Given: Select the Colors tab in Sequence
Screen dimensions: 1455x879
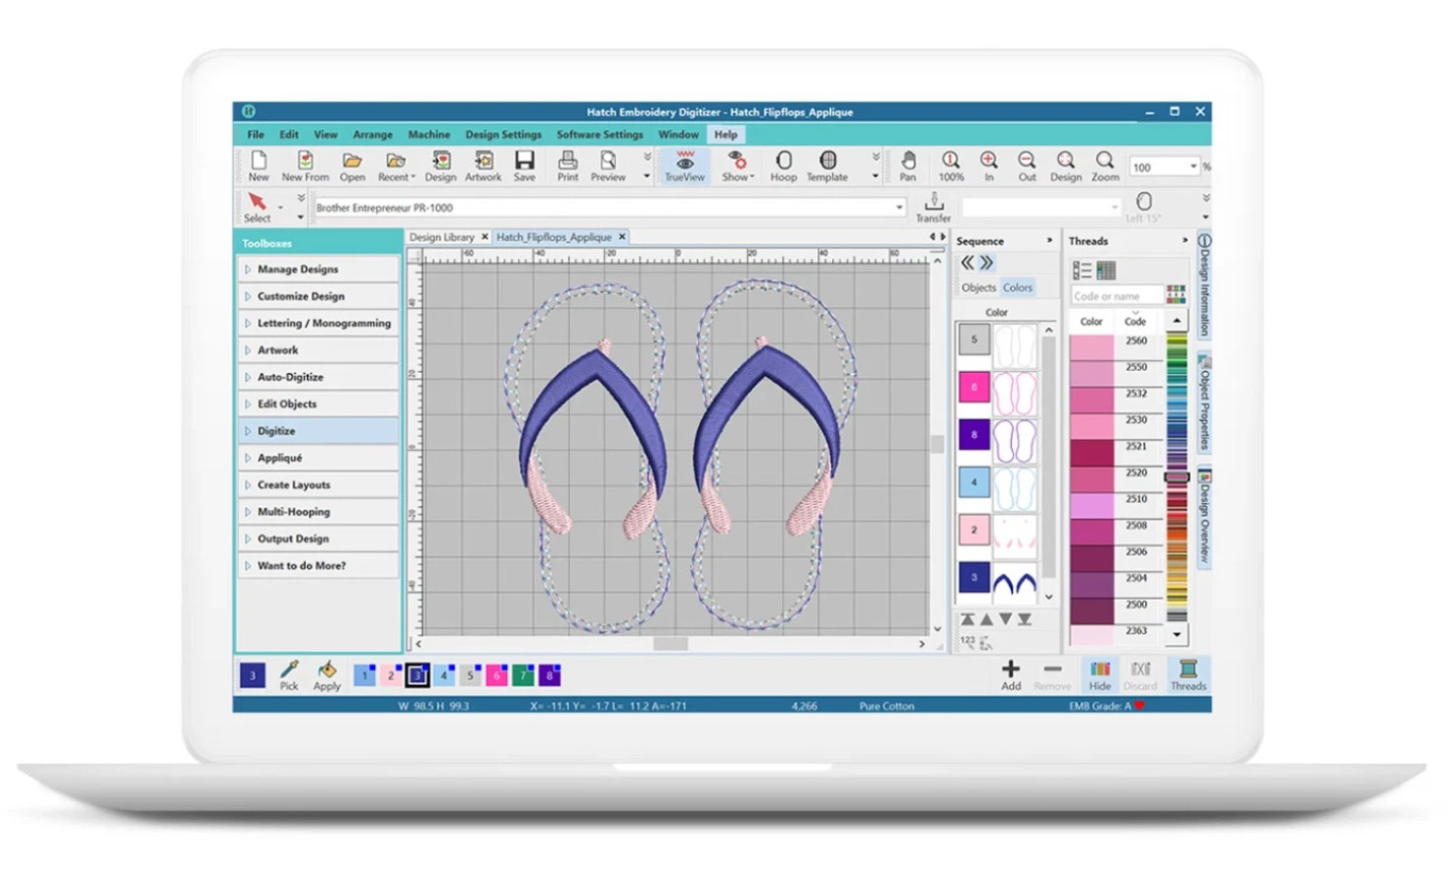Looking at the screenshot, I should click(x=1018, y=288).
